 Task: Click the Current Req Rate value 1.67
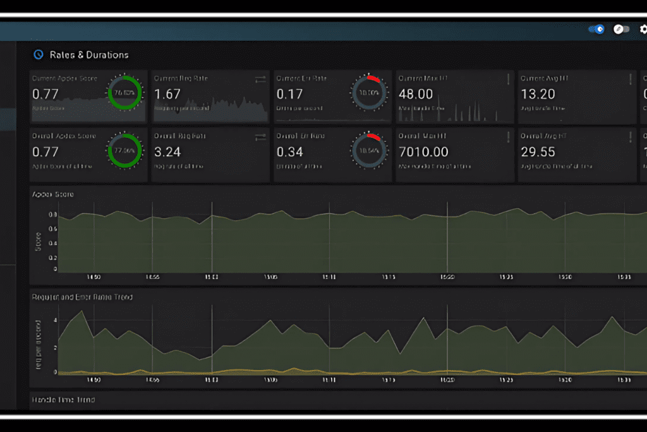tap(167, 94)
